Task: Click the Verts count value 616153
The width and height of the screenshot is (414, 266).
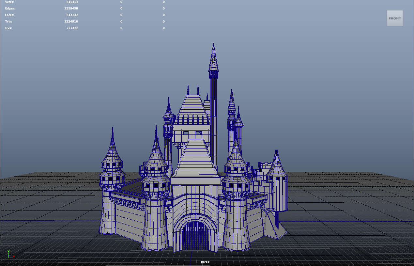Action: [72, 2]
